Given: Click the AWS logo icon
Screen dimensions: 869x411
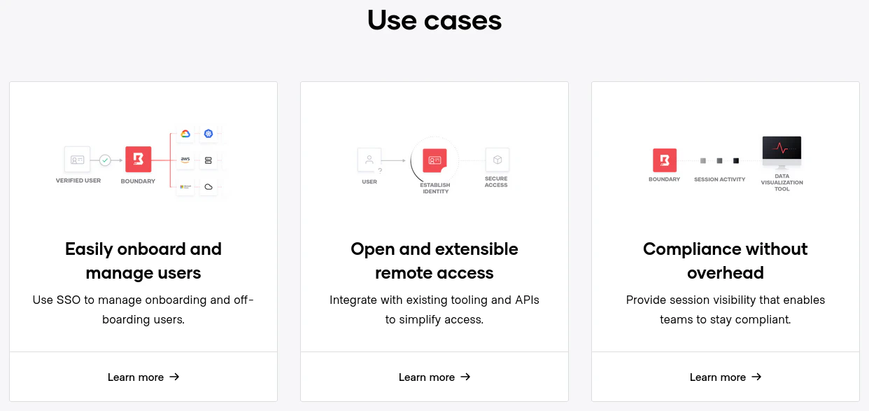Looking at the screenshot, I should click(x=185, y=160).
